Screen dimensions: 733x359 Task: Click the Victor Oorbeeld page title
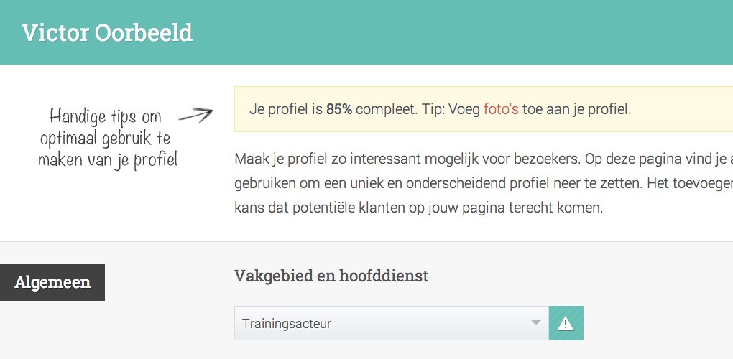(x=107, y=33)
